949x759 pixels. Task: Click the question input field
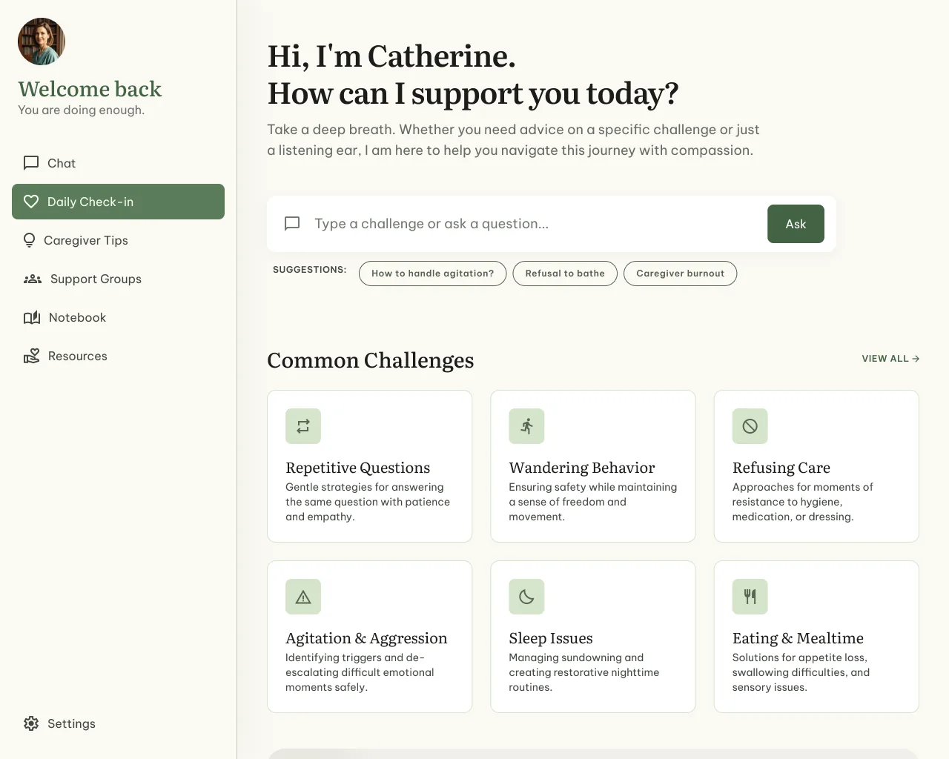tap(535, 224)
